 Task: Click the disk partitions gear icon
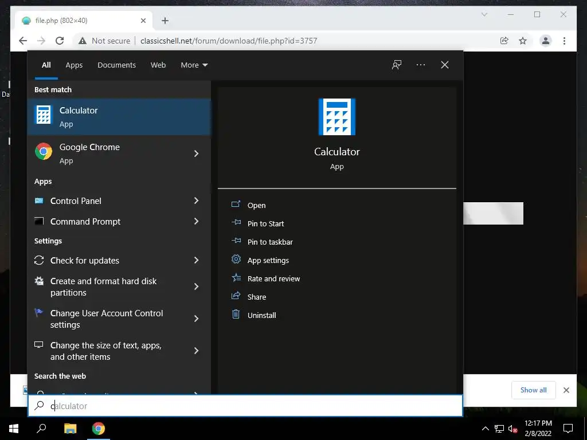click(39, 281)
